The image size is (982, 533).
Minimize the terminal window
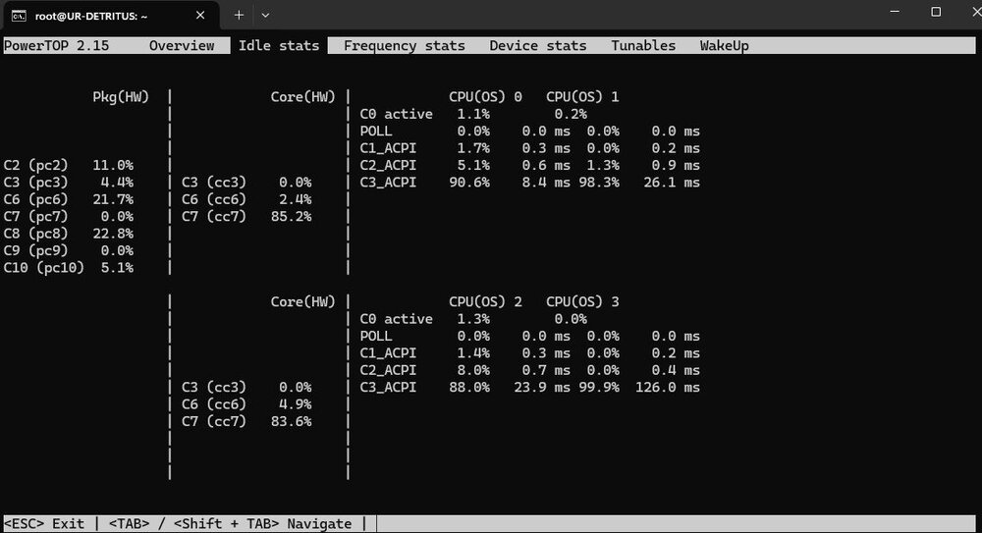tap(895, 12)
